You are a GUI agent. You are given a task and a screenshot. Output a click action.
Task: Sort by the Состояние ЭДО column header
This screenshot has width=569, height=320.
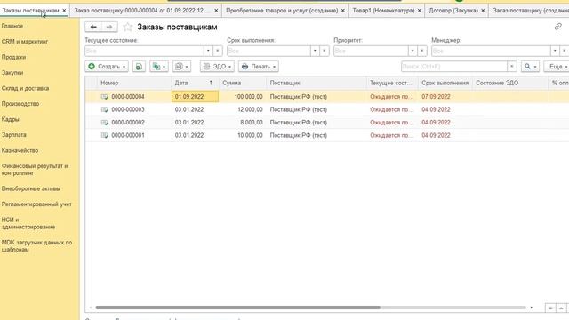point(509,83)
